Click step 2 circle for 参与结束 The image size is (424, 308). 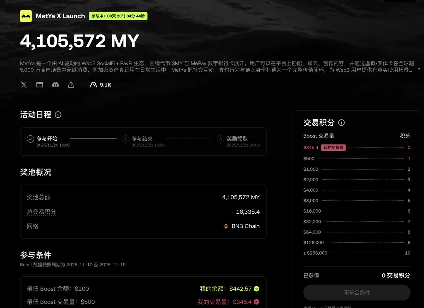[125, 139]
